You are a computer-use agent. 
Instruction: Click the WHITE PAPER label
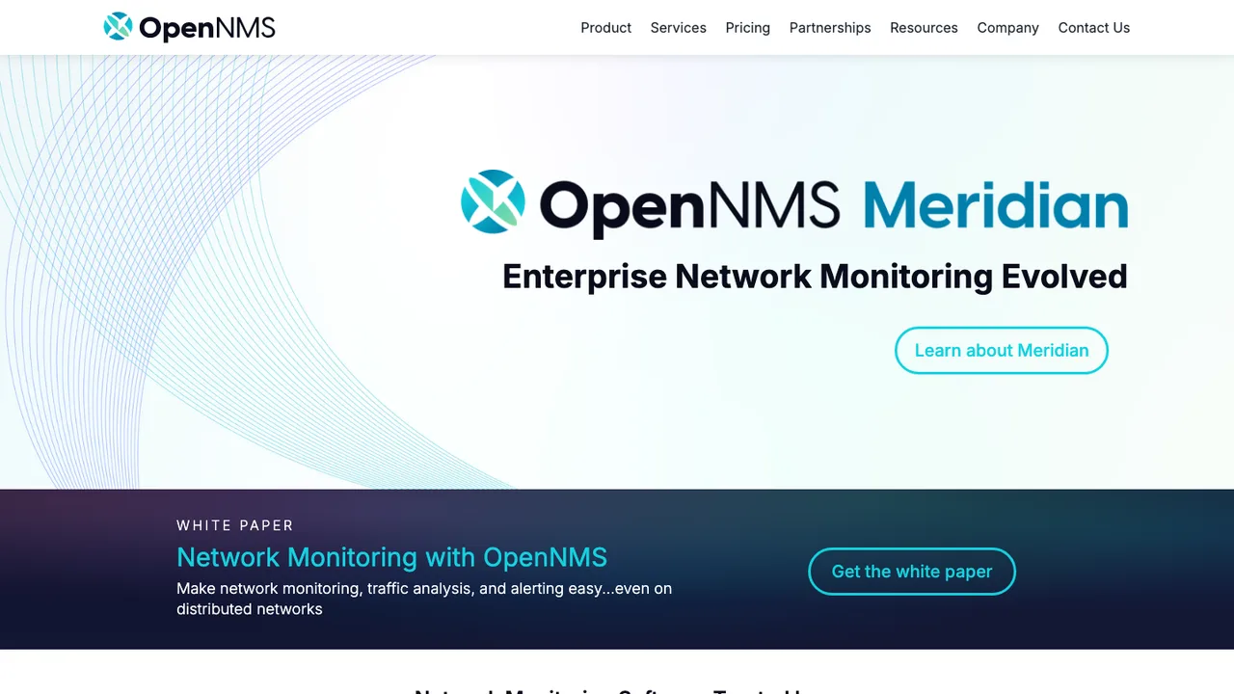click(235, 525)
